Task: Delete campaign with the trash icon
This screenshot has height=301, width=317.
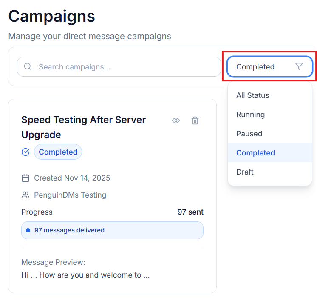Action: pyautogui.click(x=195, y=120)
